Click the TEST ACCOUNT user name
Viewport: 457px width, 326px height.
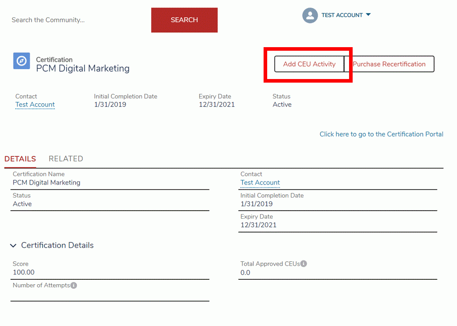[342, 15]
